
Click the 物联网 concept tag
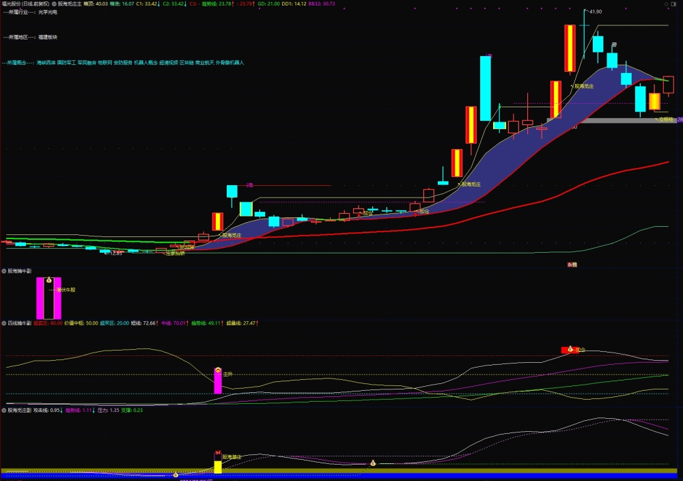click(x=104, y=63)
